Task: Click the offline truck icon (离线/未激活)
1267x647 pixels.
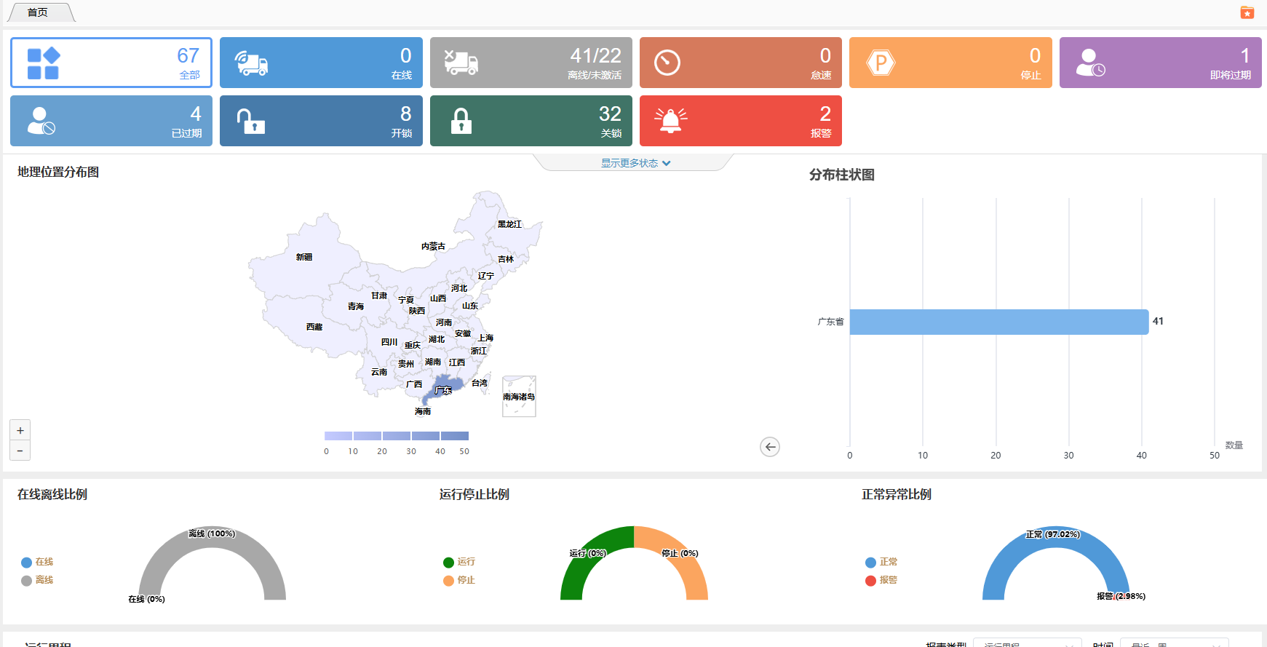Action: point(461,63)
